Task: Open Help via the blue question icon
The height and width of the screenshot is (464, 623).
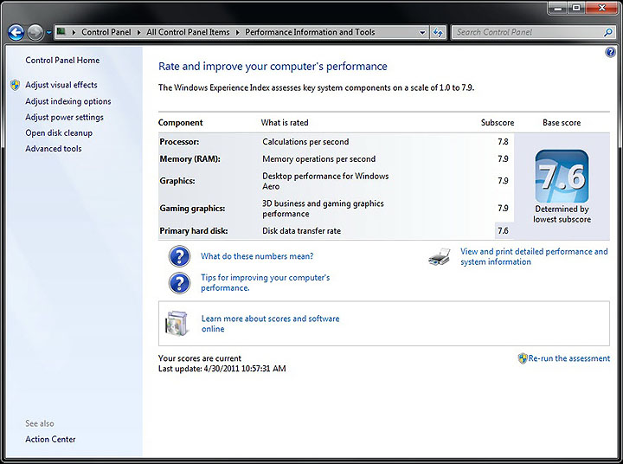Action: [610, 52]
